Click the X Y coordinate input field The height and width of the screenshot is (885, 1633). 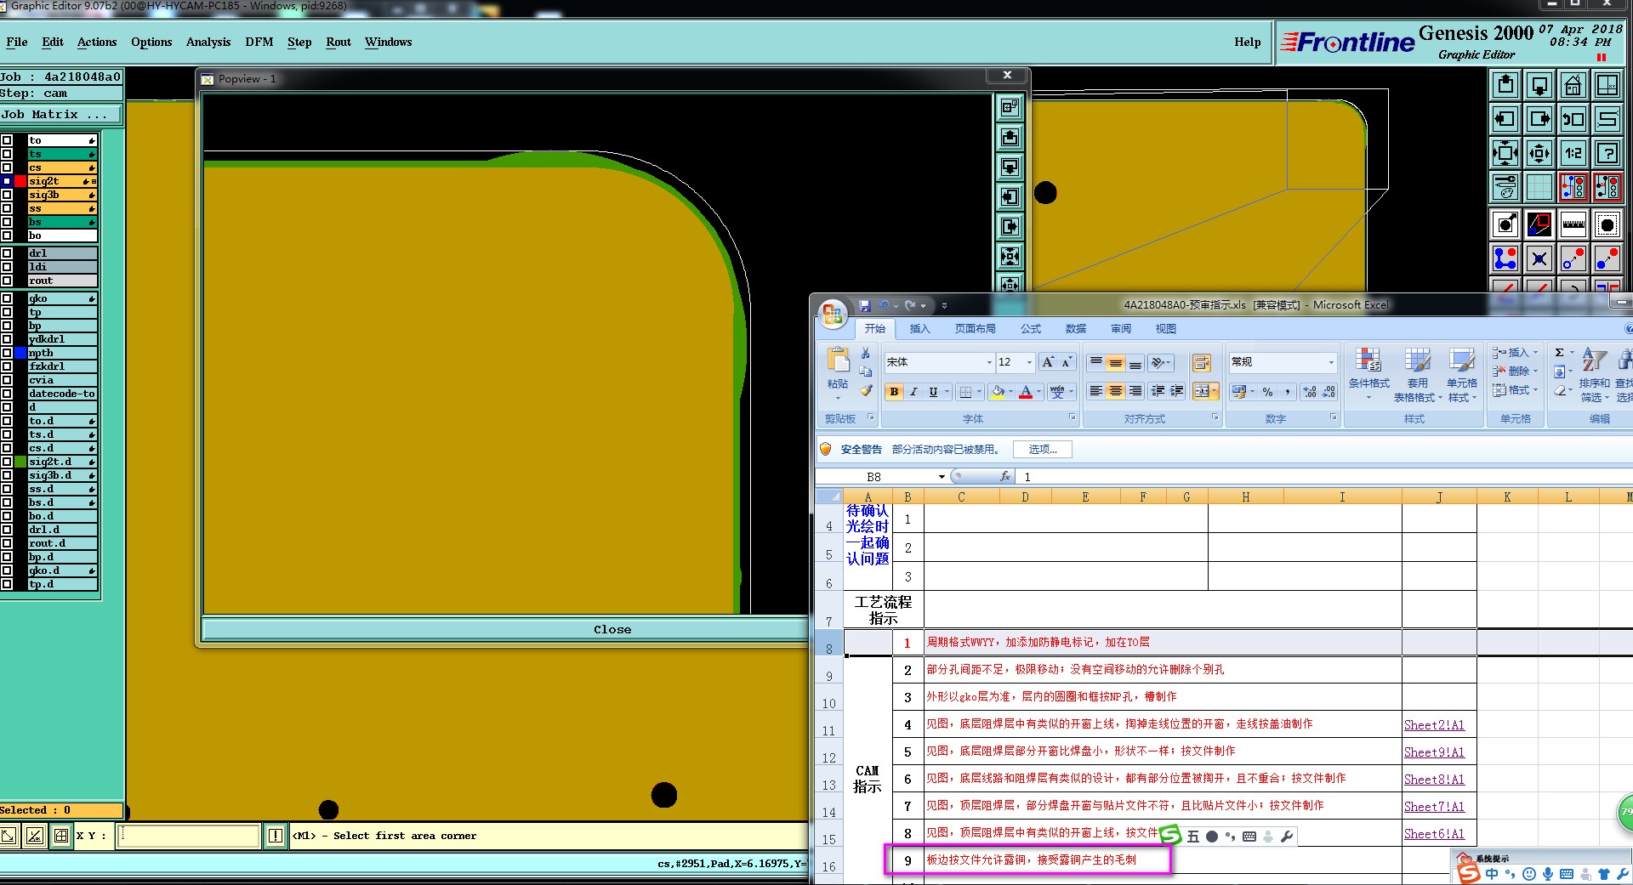point(188,836)
